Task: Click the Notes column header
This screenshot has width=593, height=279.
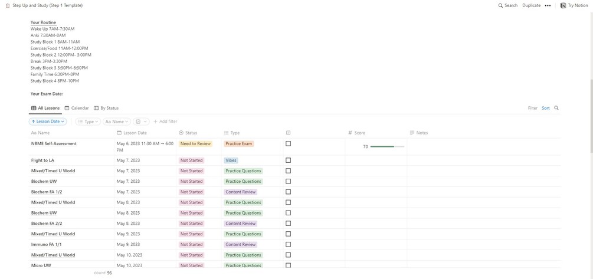Action: [421, 133]
